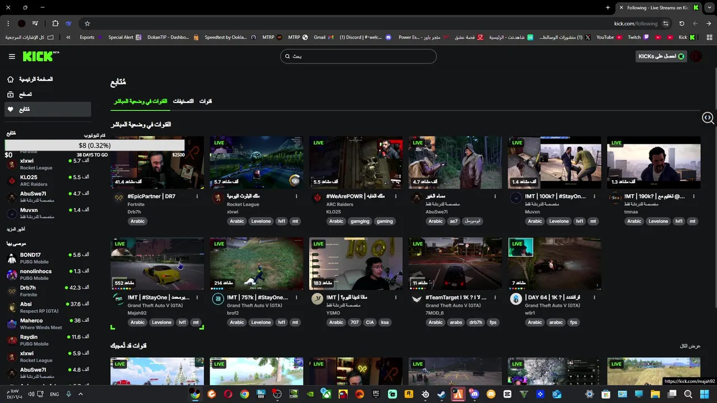This screenshot has width=717, height=403.
Task: Open KLO25 in the sidebar following list
Action: point(47,180)
